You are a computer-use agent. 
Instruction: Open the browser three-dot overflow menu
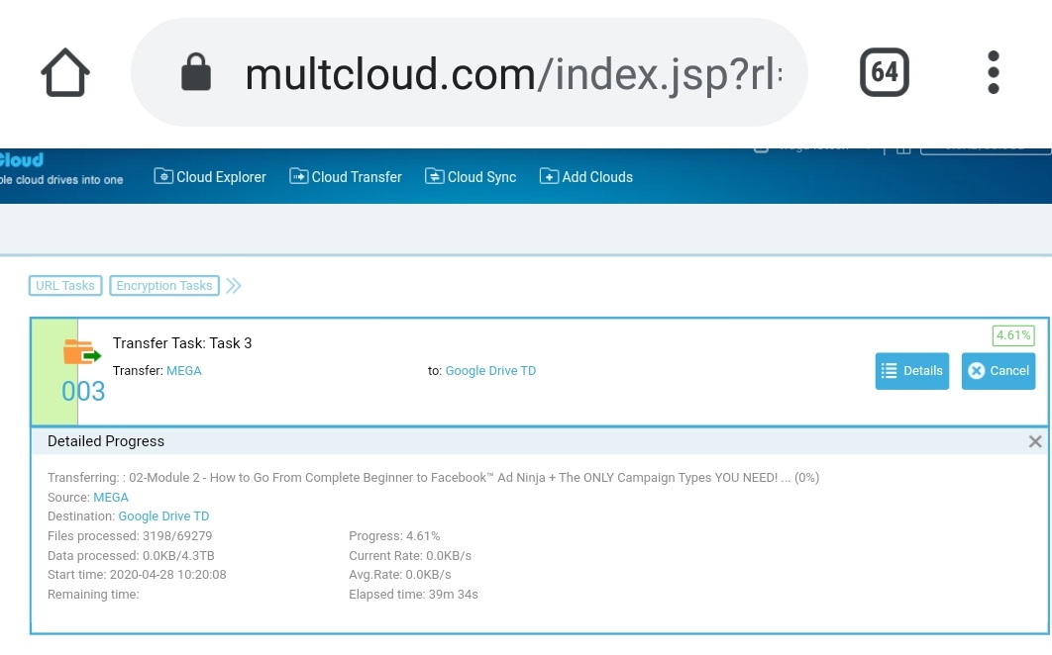tap(994, 72)
